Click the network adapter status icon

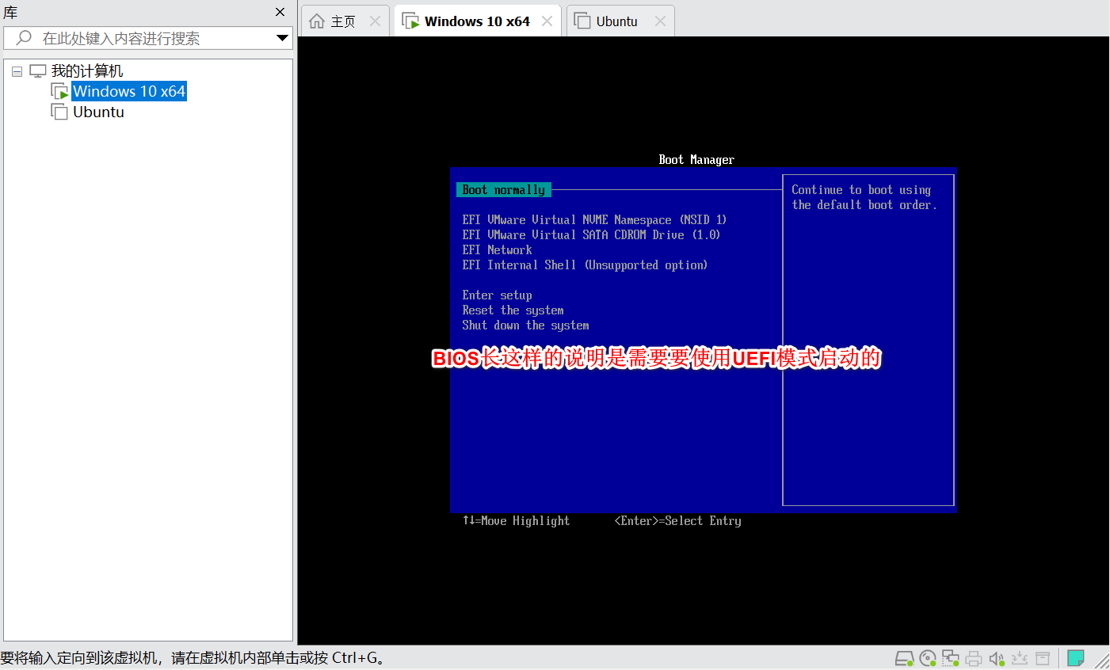coord(951,658)
